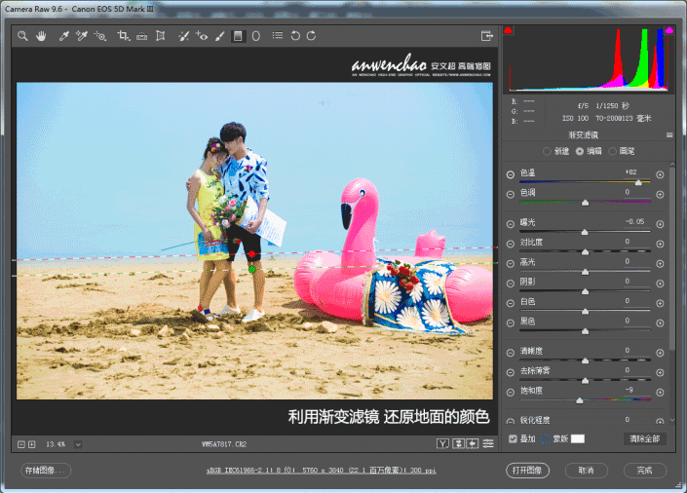Select the White Balance eyedropper tool
The height and width of the screenshot is (493, 687).
pyautogui.click(x=64, y=36)
